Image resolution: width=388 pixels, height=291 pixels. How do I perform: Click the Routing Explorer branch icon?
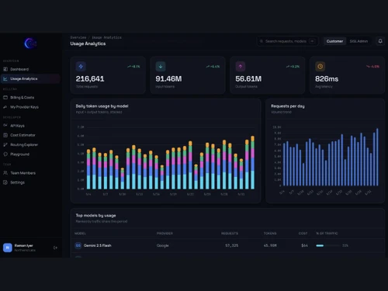[x=5, y=144]
